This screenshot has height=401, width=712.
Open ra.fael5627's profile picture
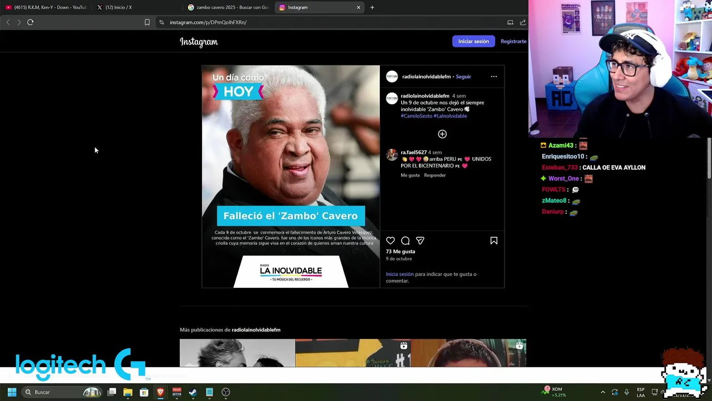[392, 155]
